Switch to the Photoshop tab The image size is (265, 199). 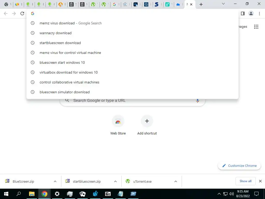click(136, 4)
